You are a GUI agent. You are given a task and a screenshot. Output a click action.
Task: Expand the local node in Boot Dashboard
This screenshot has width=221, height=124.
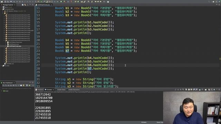(x=2, y=91)
